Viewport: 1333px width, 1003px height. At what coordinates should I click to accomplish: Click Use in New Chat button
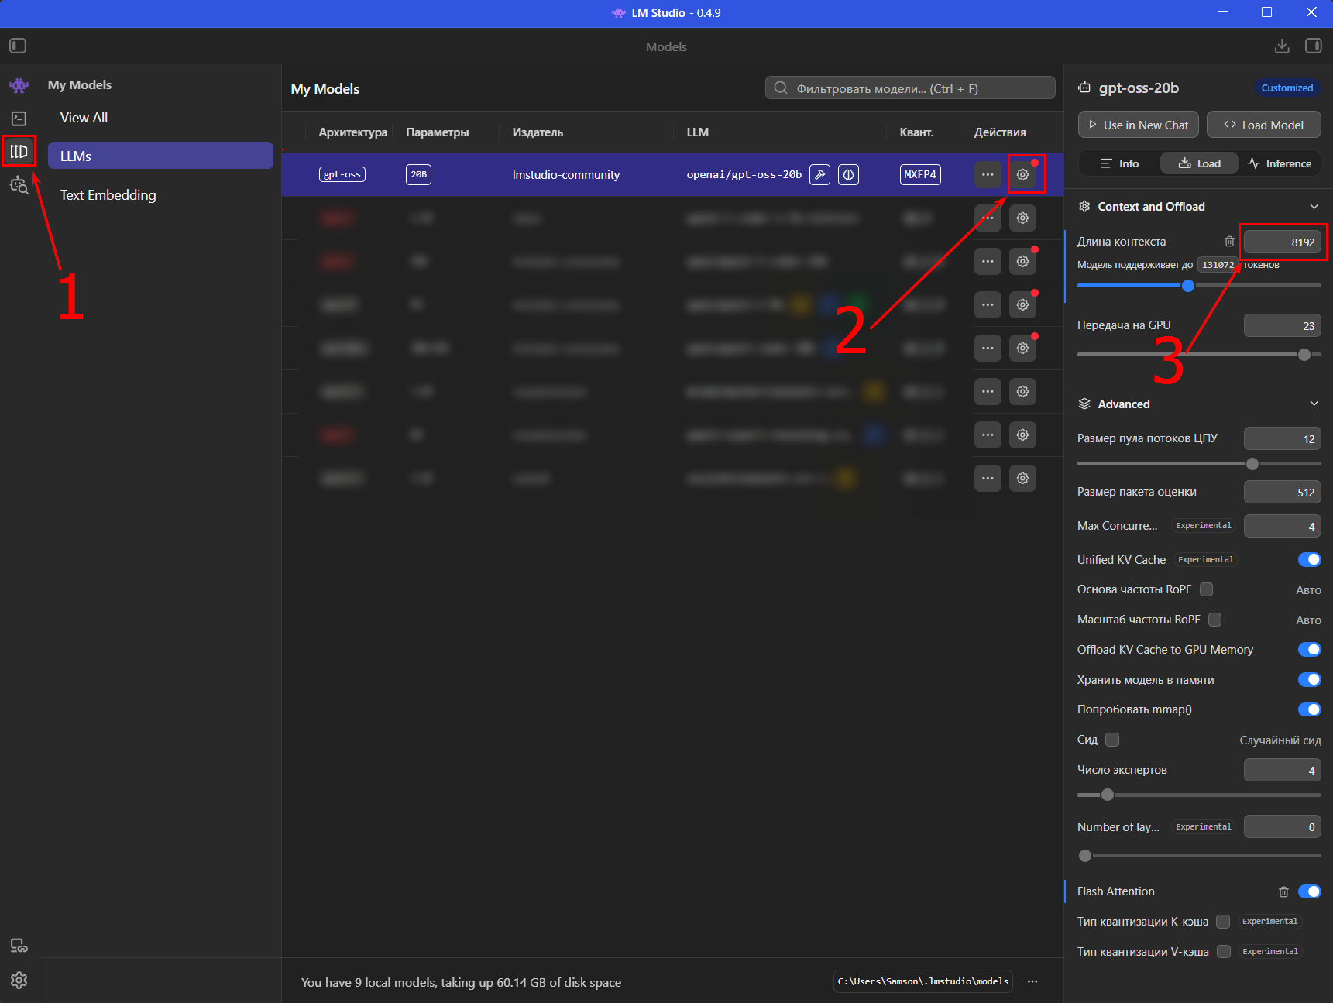pyautogui.click(x=1139, y=125)
